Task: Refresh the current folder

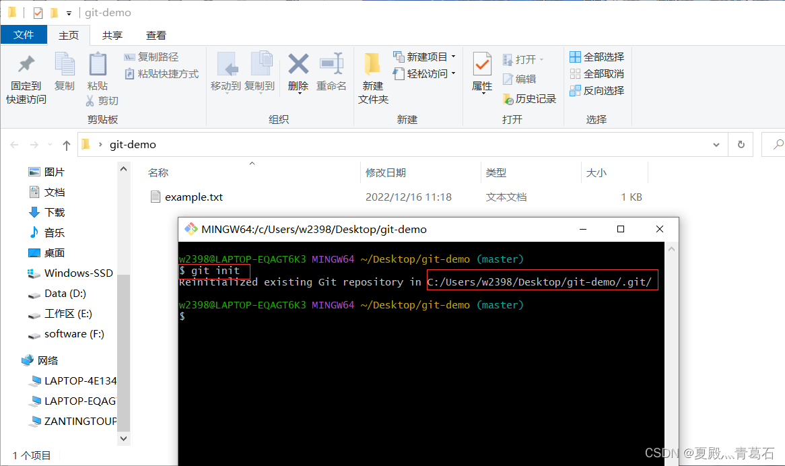Action: [741, 145]
